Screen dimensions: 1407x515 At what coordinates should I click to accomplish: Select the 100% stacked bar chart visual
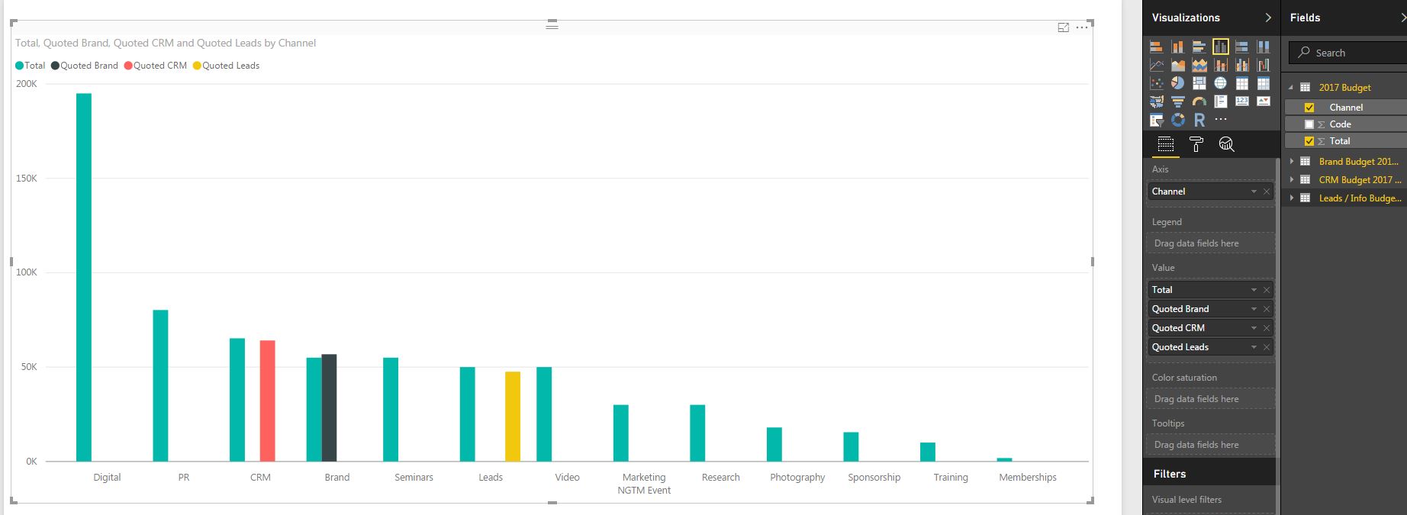[x=1242, y=47]
